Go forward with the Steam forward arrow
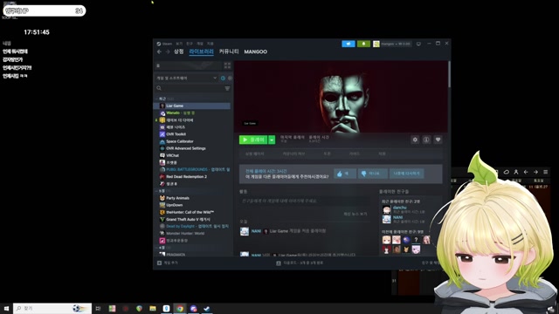 click(x=168, y=51)
